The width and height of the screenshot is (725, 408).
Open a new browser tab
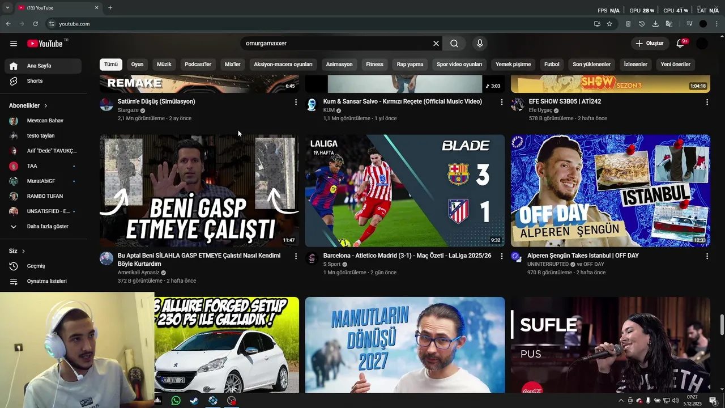click(x=110, y=8)
